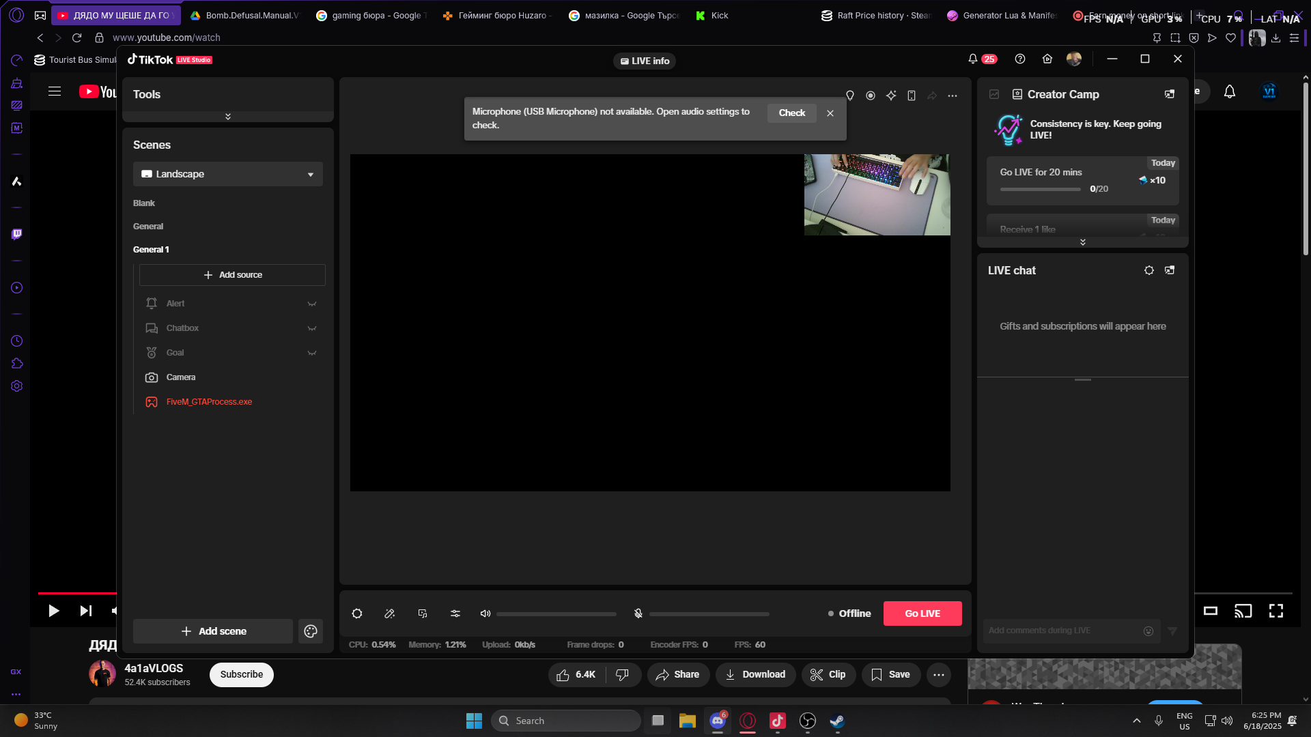The image size is (1311, 737).
Task: Click the phone orientation icon above preview
Action: (x=912, y=96)
